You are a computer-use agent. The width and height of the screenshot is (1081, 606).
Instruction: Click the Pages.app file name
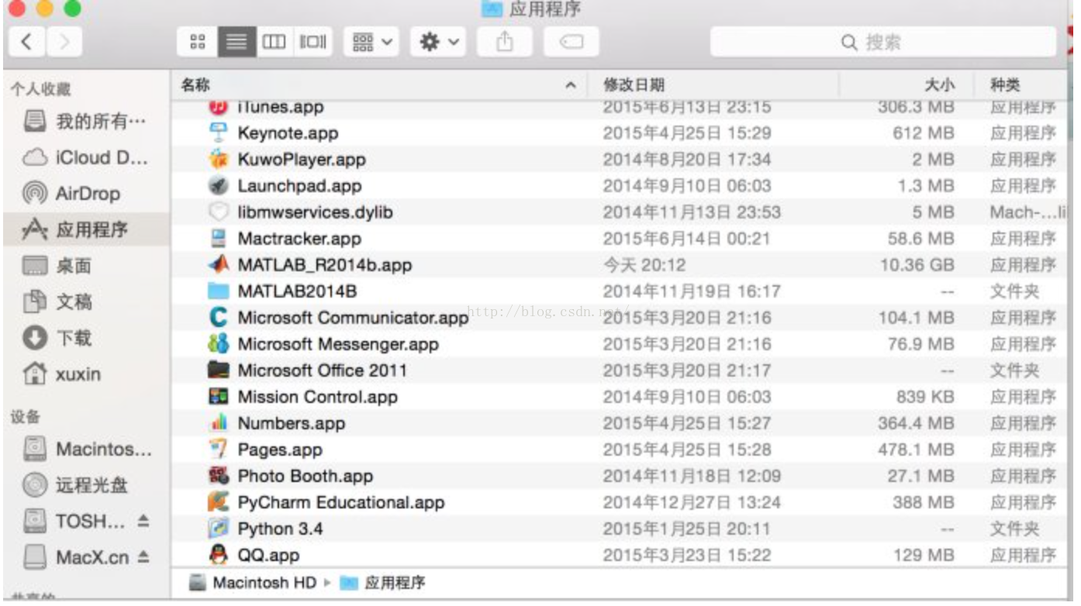click(x=280, y=449)
